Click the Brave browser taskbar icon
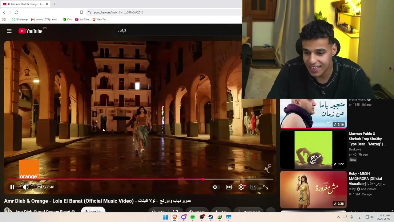Viewport: 394px width, 222px height. click(x=175, y=217)
